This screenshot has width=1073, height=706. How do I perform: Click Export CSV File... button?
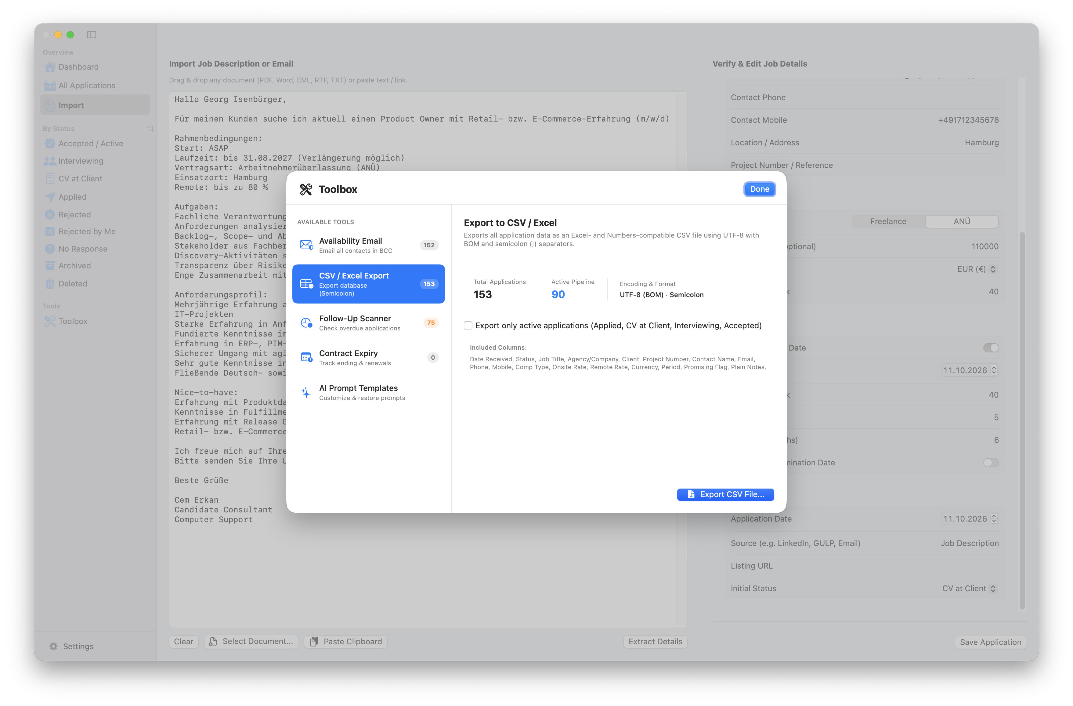pos(725,494)
